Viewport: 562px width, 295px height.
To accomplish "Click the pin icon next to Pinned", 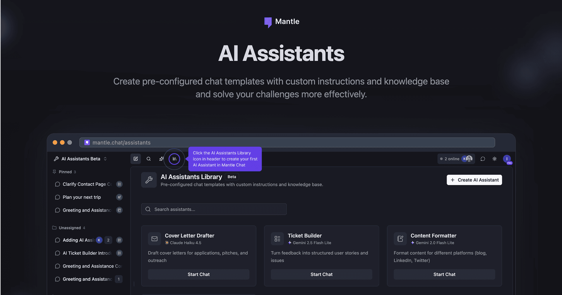I will coord(54,172).
